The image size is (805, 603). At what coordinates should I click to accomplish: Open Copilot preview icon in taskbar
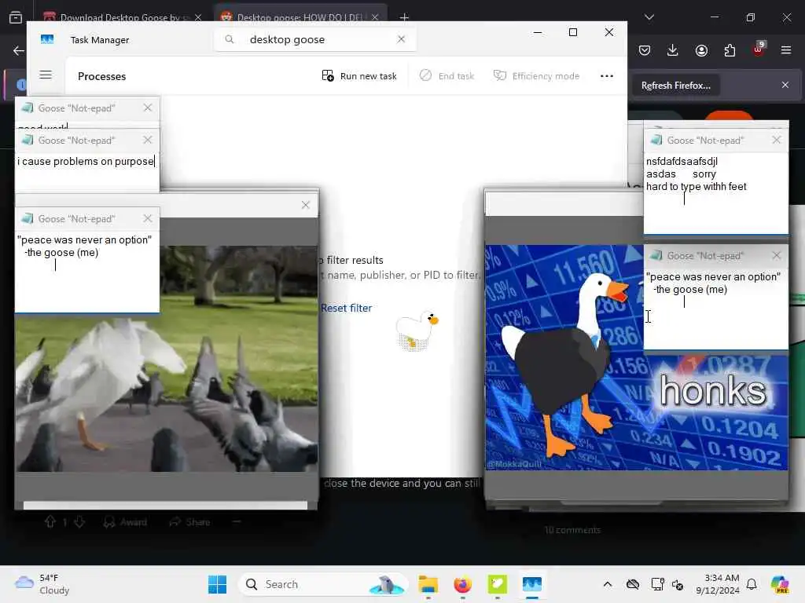[780, 584]
